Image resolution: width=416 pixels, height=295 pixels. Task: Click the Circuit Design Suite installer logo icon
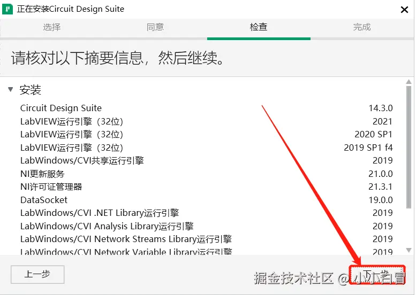coord(7,9)
